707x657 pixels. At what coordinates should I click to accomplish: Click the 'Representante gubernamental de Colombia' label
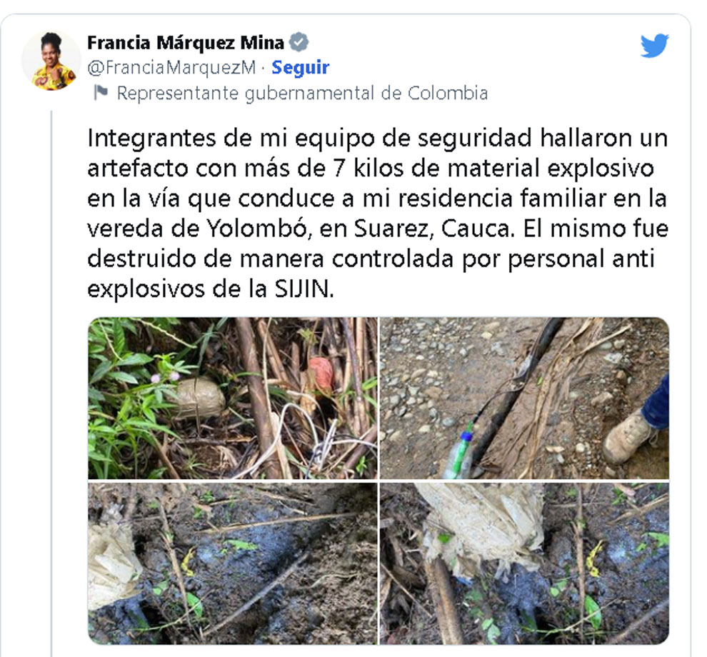[x=302, y=93]
